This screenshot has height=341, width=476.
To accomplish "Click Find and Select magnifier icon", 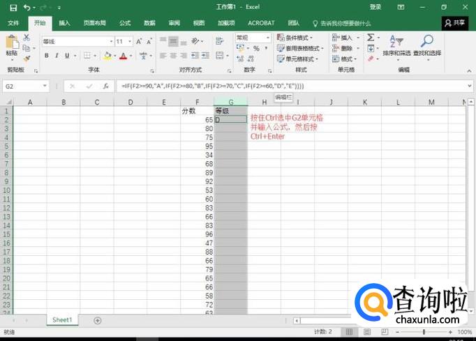I will click(x=427, y=41).
